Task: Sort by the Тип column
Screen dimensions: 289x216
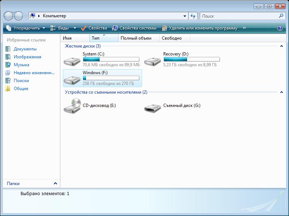Action: 104,38
